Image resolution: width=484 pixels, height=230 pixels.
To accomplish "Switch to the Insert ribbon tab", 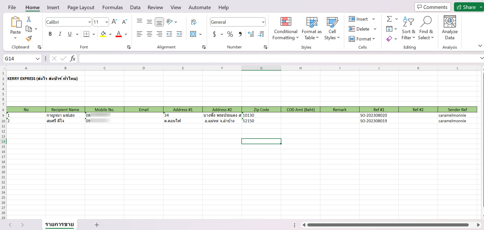I will click(x=53, y=7).
